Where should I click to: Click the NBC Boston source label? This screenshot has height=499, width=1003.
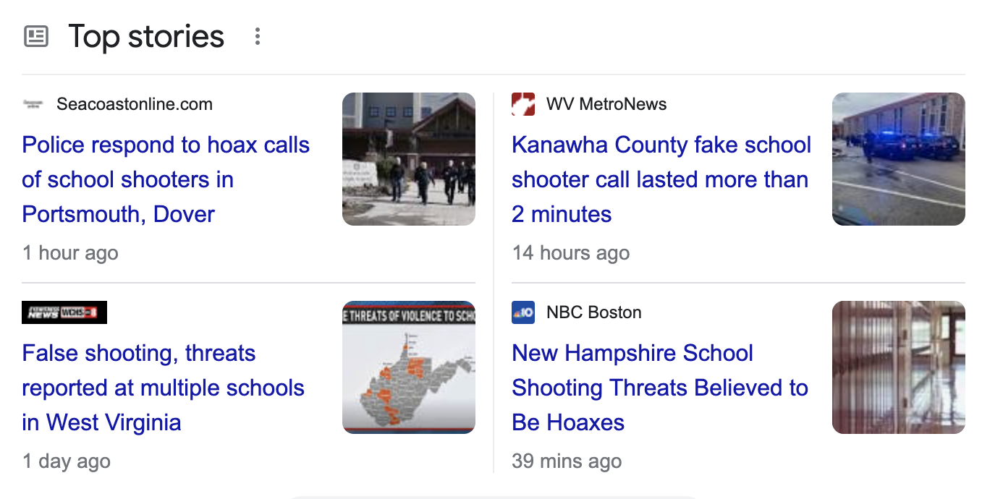(594, 312)
